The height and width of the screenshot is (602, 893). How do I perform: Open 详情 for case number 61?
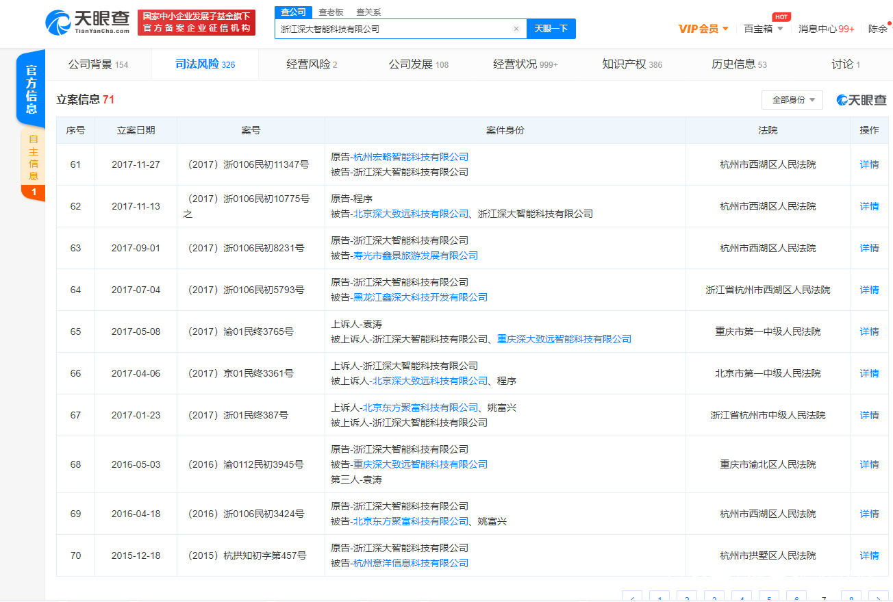click(x=868, y=164)
